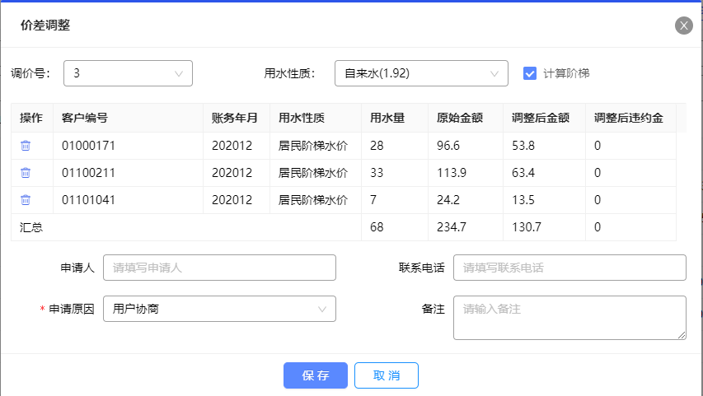Click original amount 113.9
The width and height of the screenshot is (703, 396).
click(x=452, y=173)
